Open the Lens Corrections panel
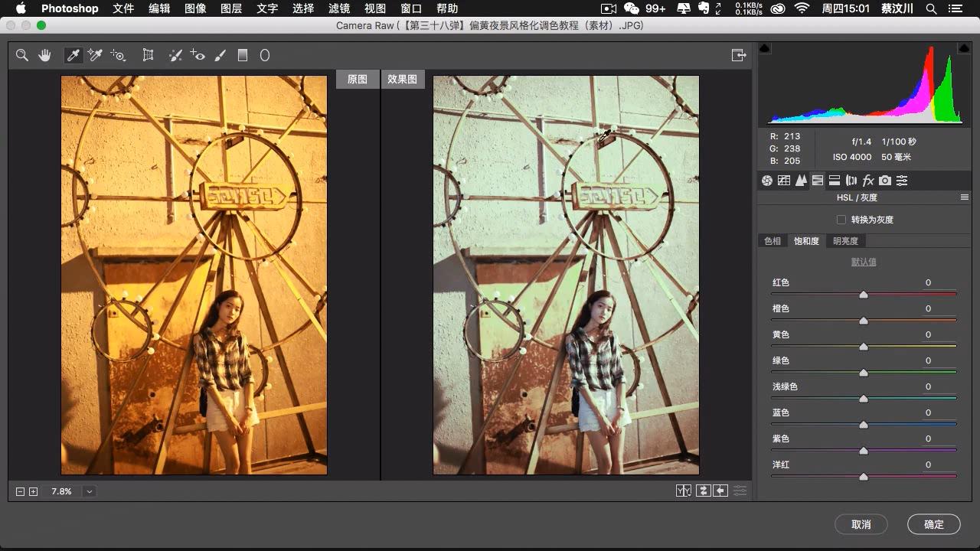Viewport: 980px width, 551px height. [851, 181]
